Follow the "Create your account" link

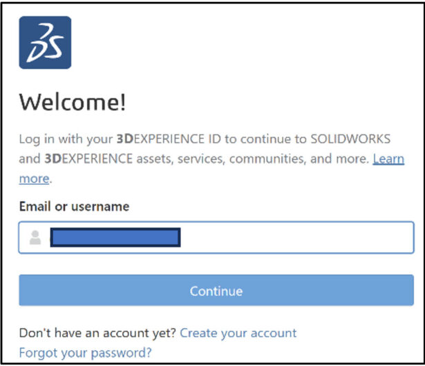tap(238, 333)
